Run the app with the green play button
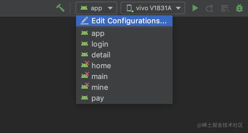 point(195,8)
